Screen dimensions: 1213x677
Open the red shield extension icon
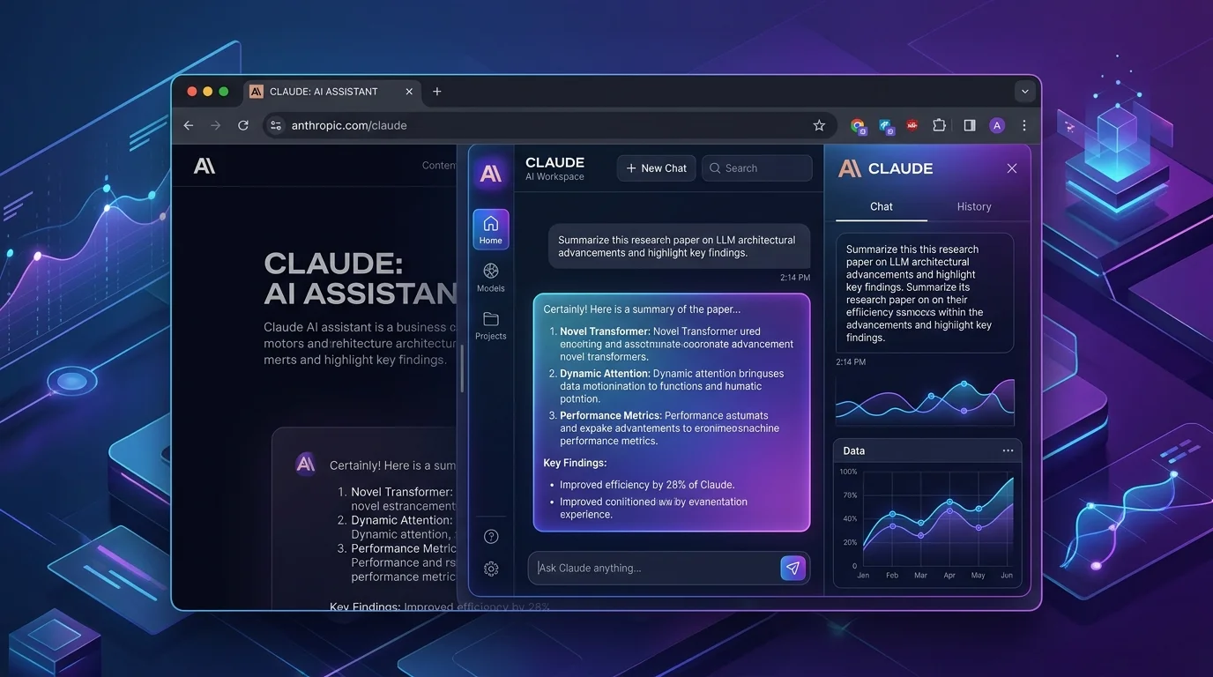click(x=912, y=125)
